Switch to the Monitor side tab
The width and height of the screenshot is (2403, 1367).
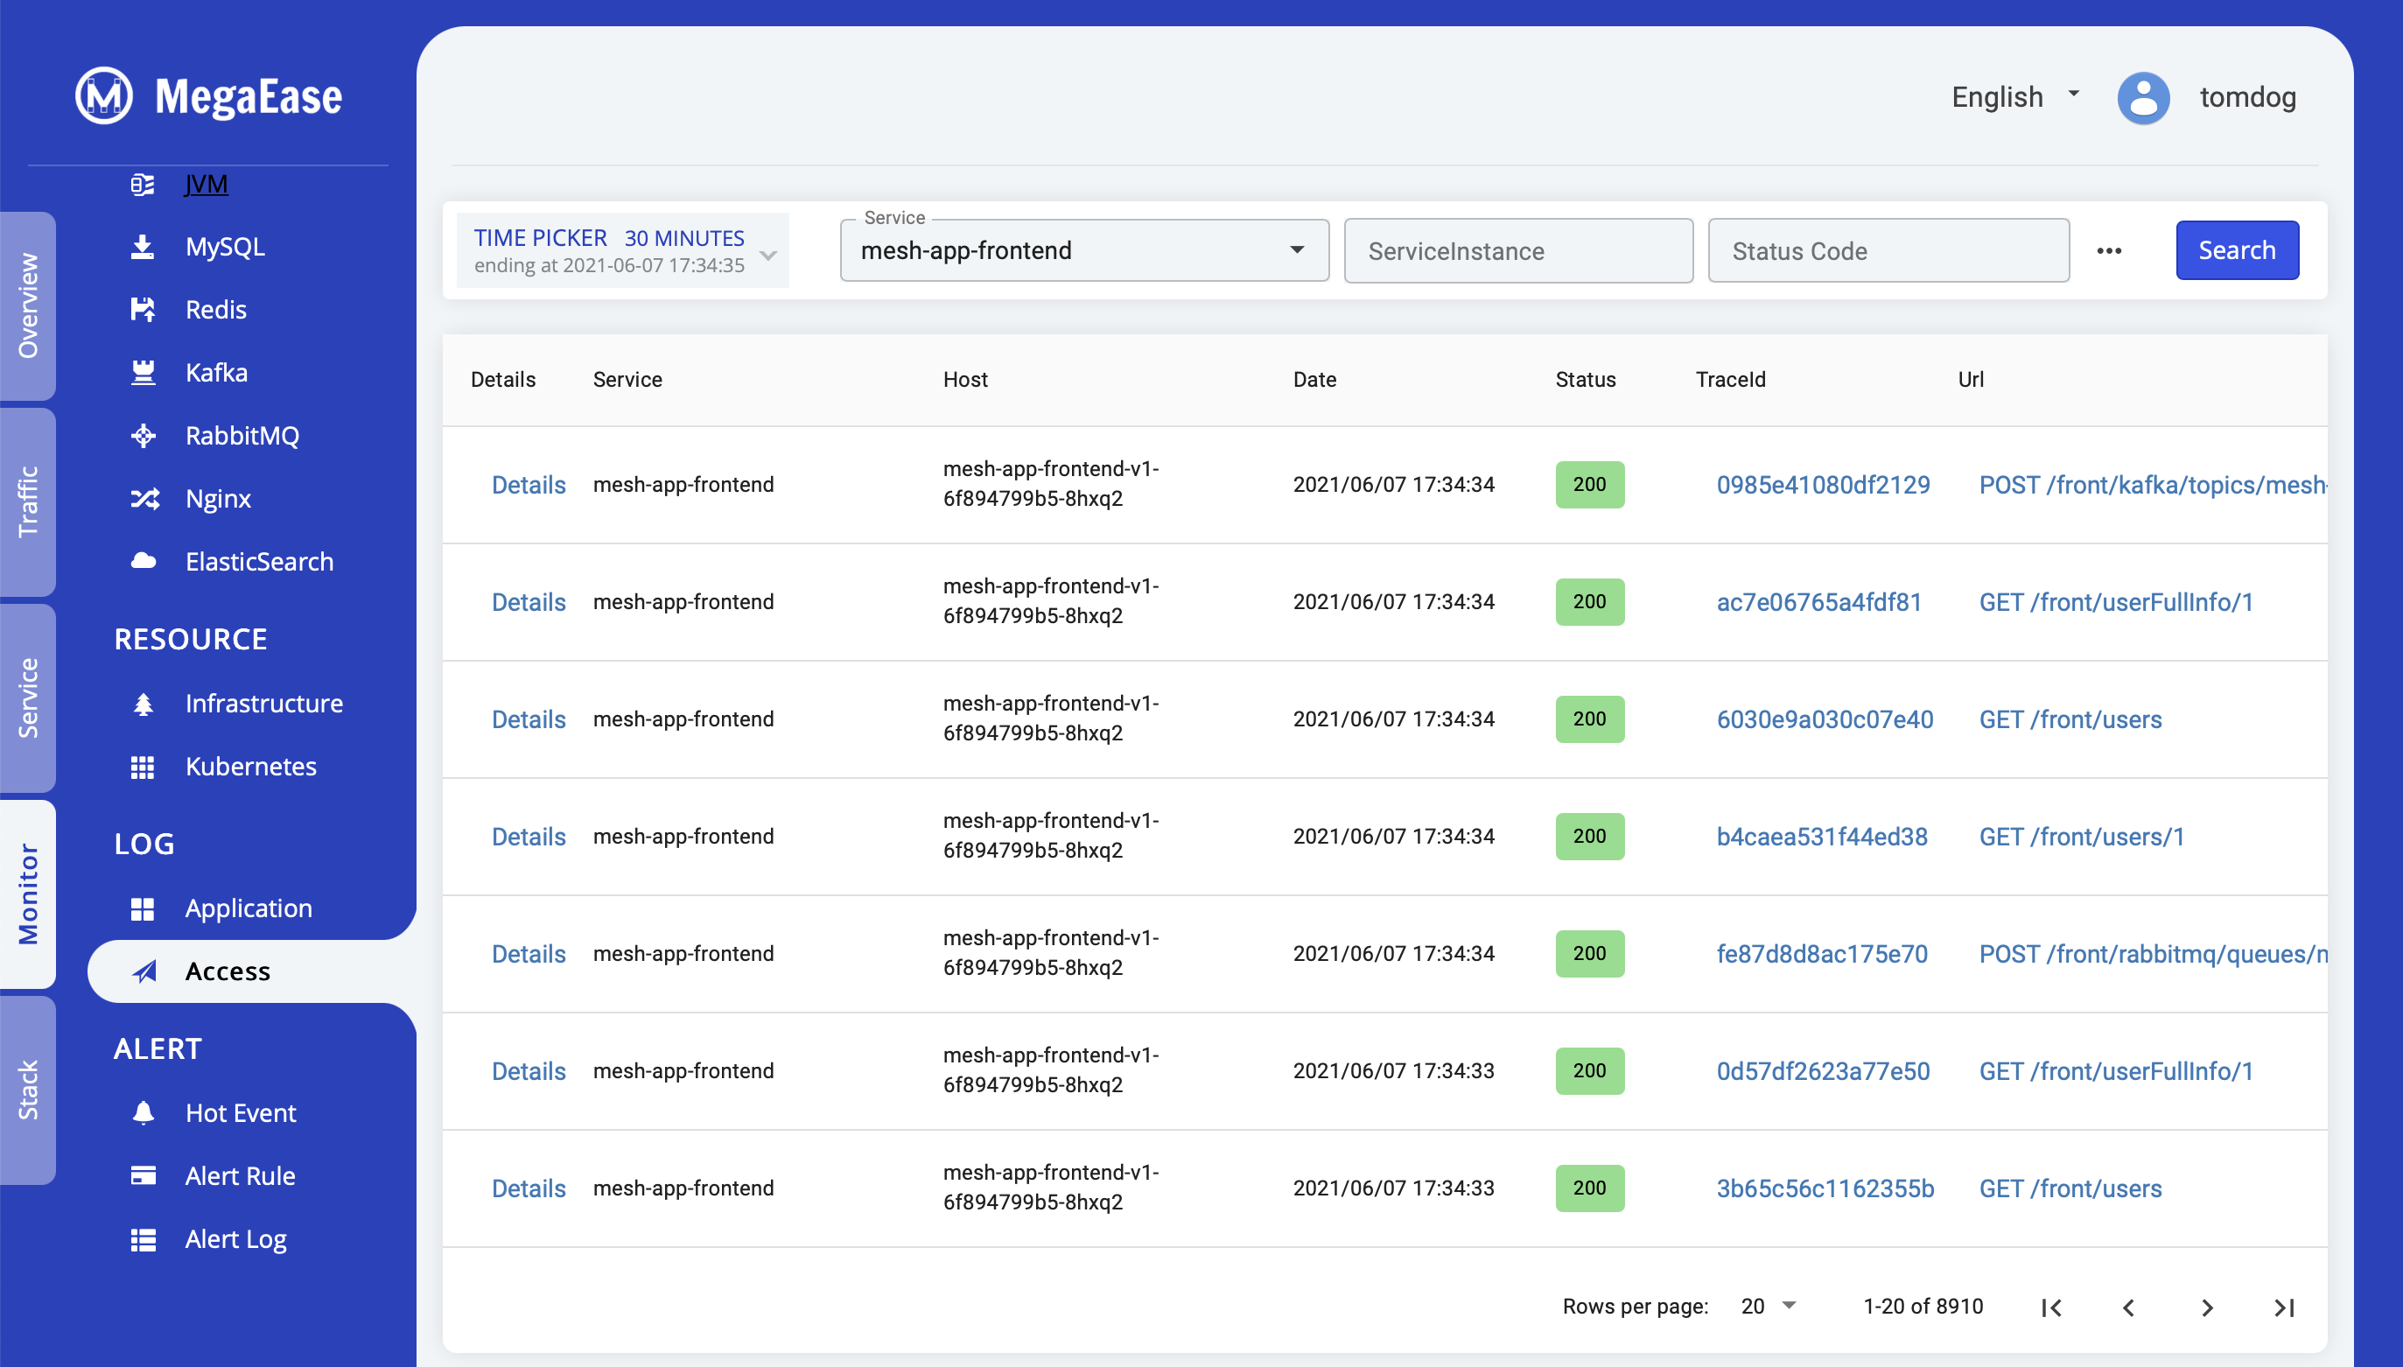(x=28, y=894)
